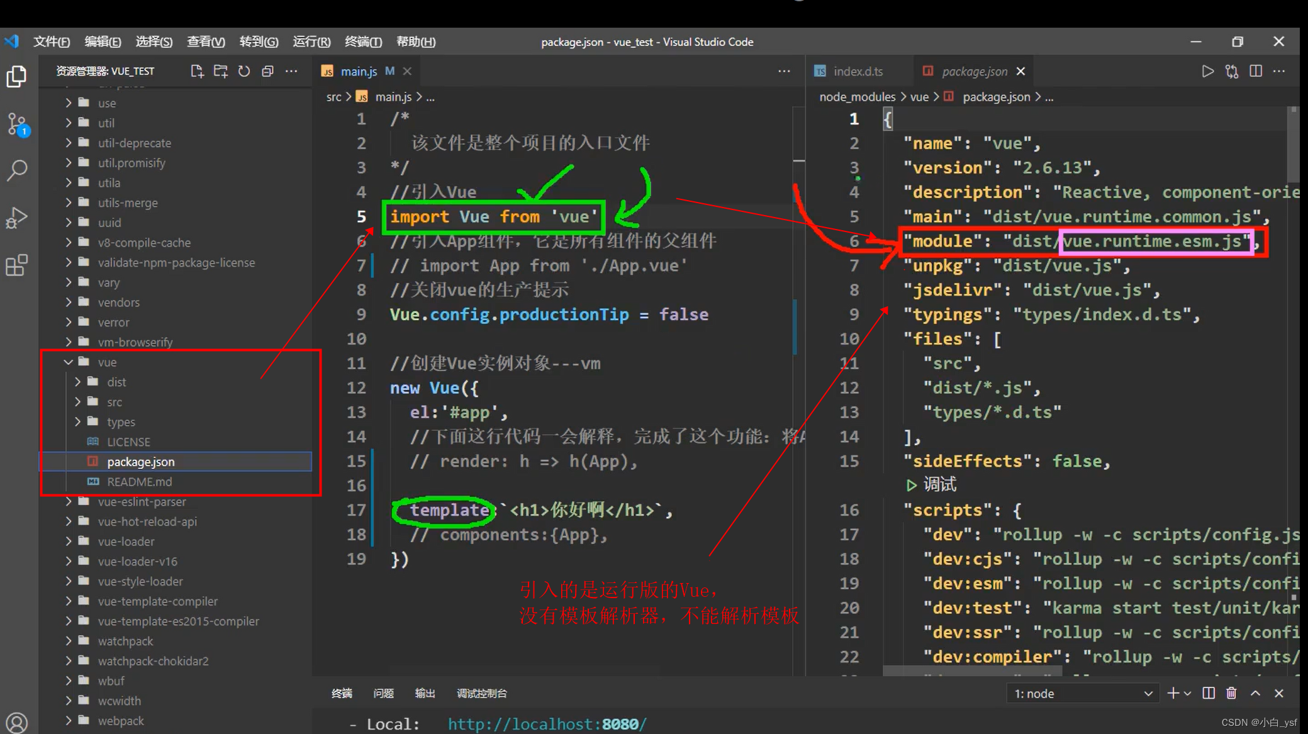Close the main.js tab
The image size is (1308, 734).
(408, 71)
